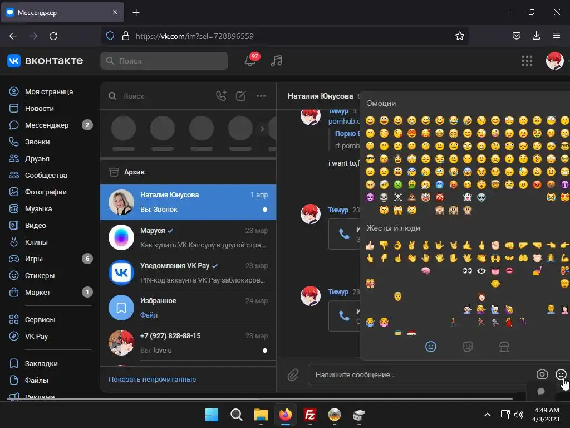Screen dimensions: 570x428
Task: Insert the pile of poo emoji
Action: coord(411,197)
